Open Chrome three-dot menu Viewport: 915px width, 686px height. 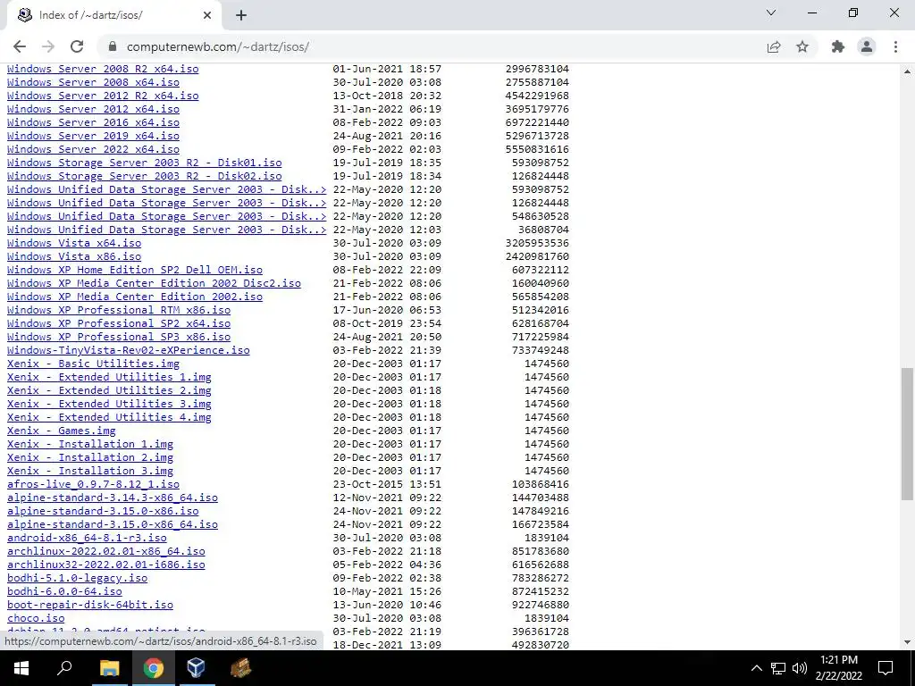pyautogui.click(x=895, y=46)
